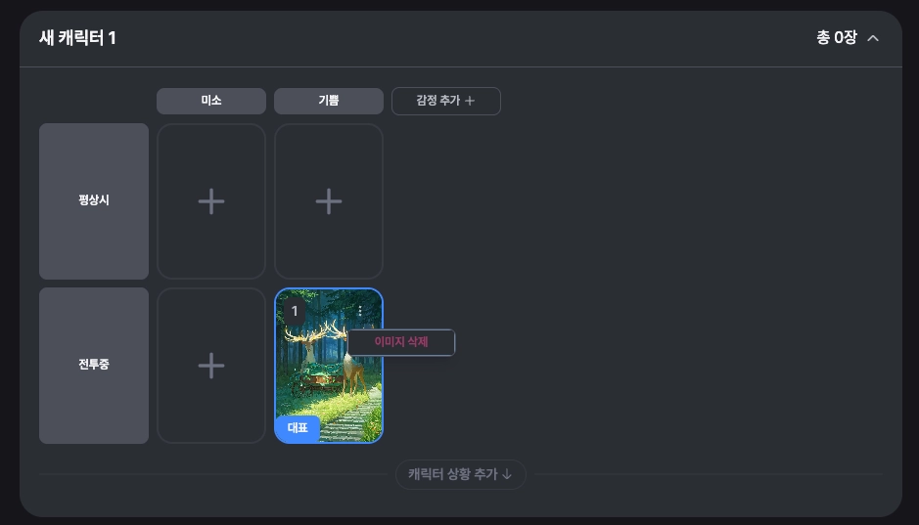Select the 미소 emotion column header
This screenshot has width=919, height=525.
(211, 101)
